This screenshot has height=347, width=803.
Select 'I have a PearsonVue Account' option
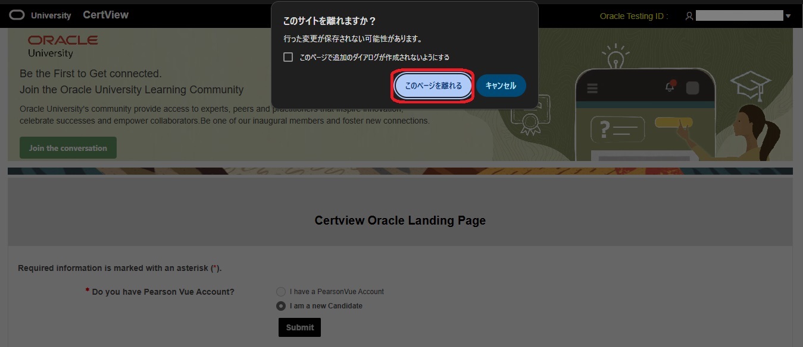point(280,291)
